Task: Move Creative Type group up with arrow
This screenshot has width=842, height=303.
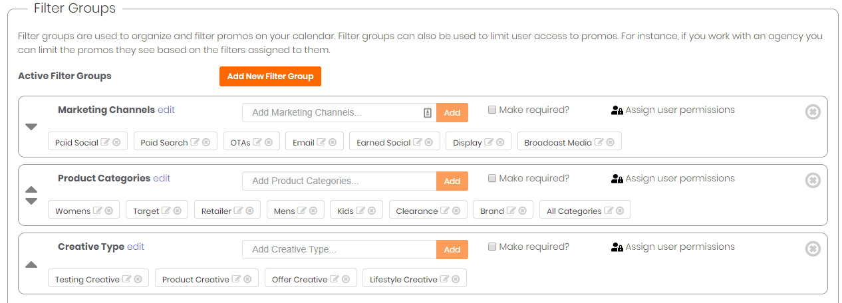Action: click(31, 264)
